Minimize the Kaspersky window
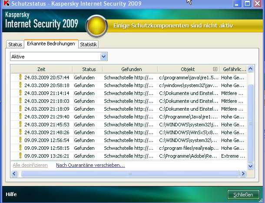 tap(237, 3)
